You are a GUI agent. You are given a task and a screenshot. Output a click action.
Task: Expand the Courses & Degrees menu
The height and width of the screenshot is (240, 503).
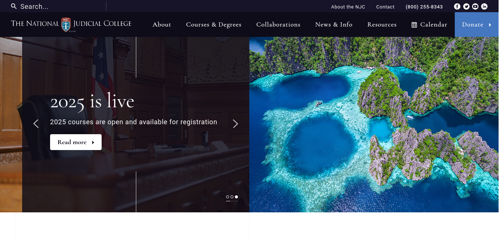pos(214,25)
